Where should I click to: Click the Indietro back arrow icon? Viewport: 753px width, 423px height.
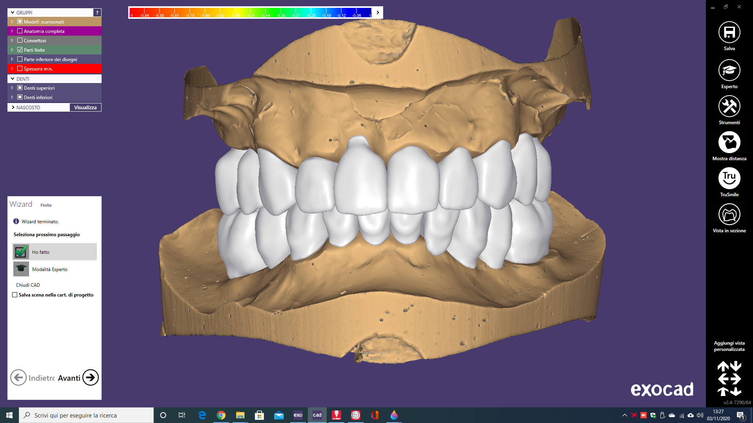(x=18, y=378)
